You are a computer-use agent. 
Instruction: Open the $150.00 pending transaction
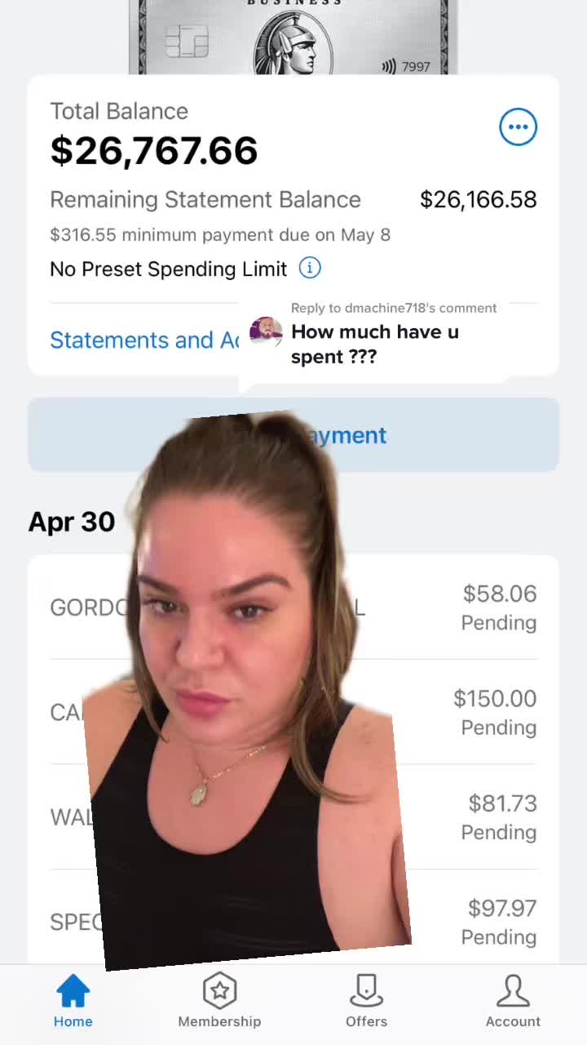pos(293,712)
